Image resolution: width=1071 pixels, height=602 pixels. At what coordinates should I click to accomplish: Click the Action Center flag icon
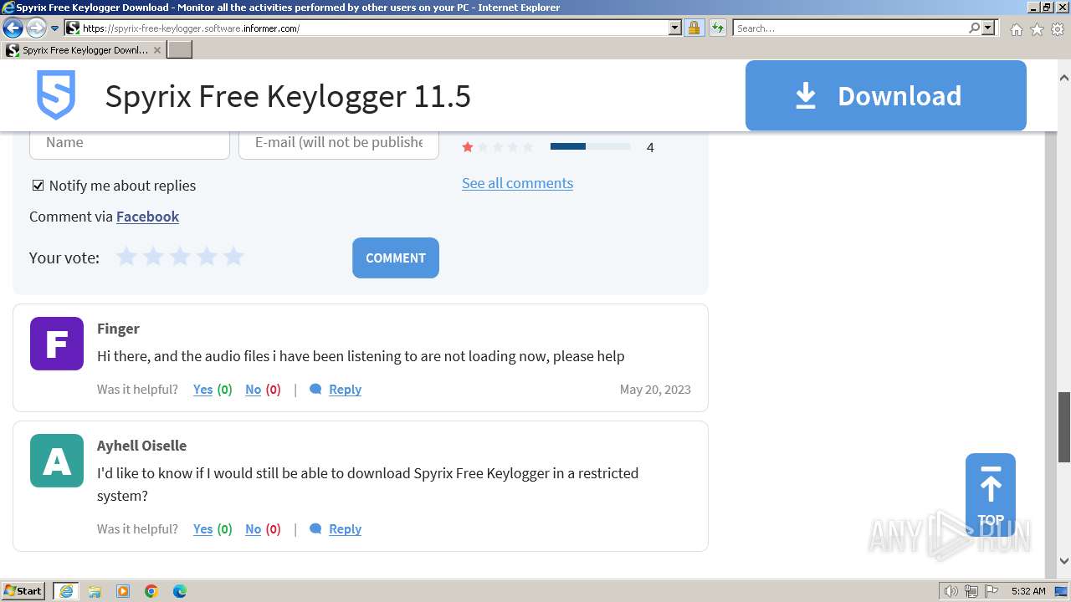coord(991,591)
